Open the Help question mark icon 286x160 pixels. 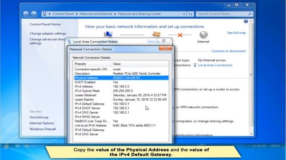[x=246, y=21]
